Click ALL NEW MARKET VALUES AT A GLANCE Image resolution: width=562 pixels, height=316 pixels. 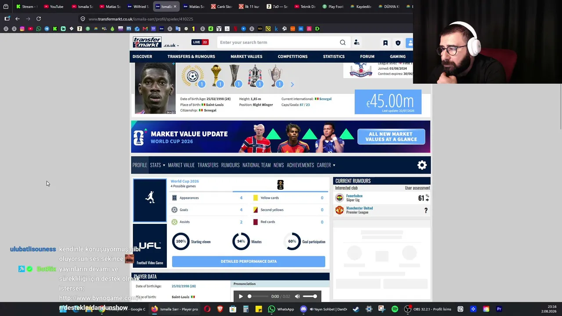391,137
